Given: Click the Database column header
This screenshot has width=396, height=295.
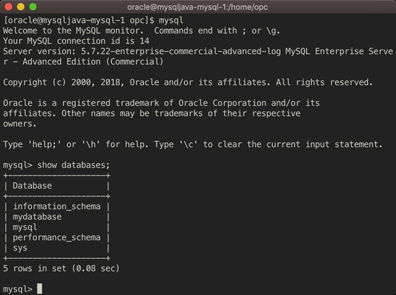Looking at the screenshot, I should click(x=32, y=185).
